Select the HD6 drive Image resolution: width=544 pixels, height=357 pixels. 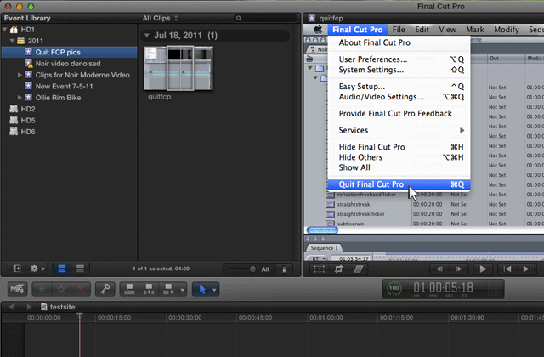(x=70, y=132)
